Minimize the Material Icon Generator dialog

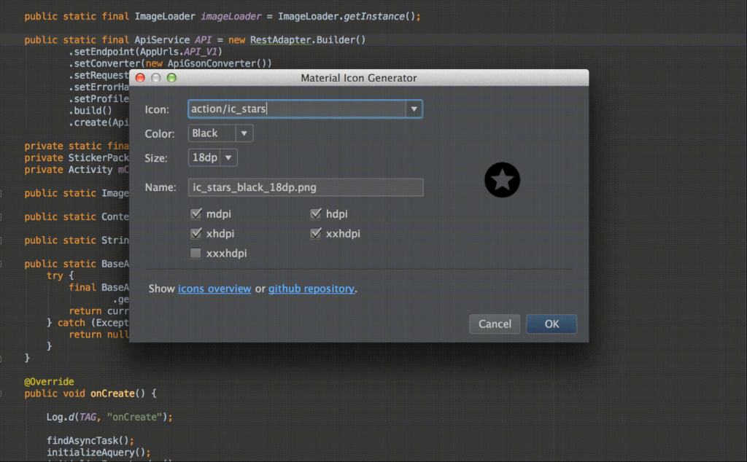tap(155, 77)
